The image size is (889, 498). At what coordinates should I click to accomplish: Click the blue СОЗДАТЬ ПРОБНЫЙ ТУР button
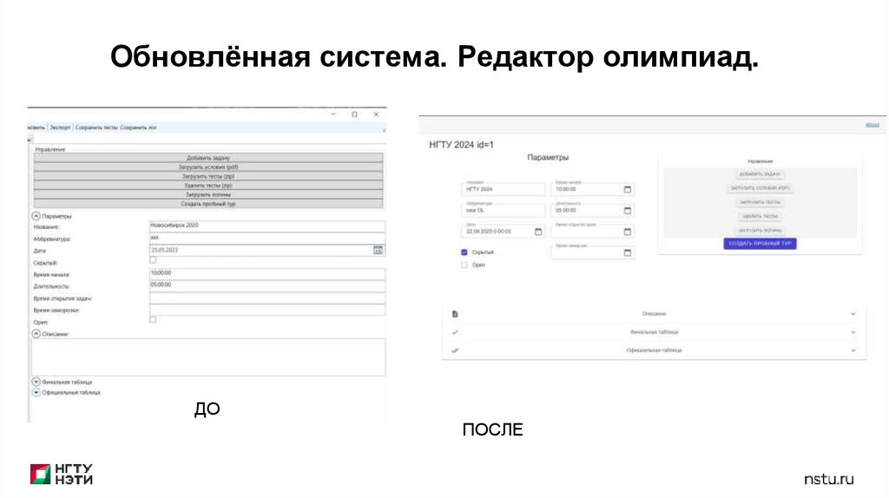[760, 244]
